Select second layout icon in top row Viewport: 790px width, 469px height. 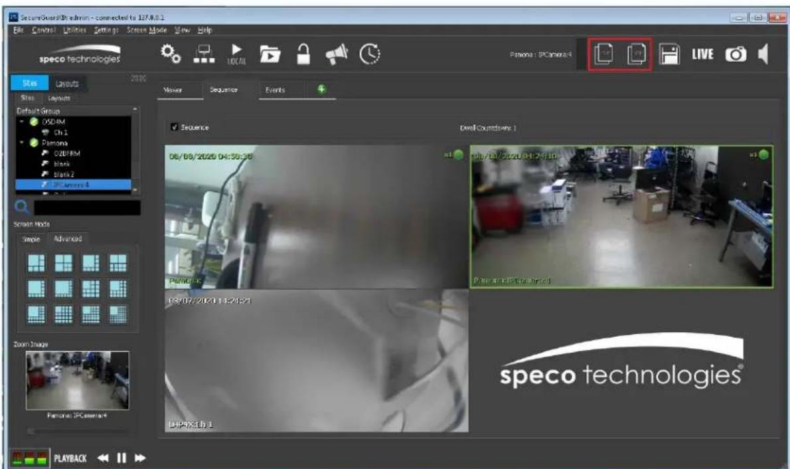(64, 263)
